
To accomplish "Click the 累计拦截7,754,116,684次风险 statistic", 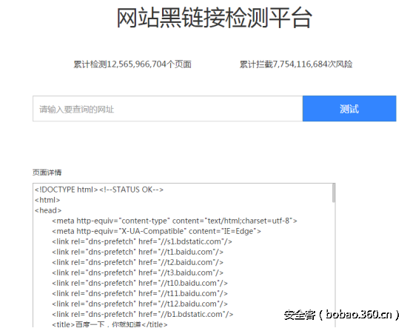I will pyautogui.click(x=296, y=64).
